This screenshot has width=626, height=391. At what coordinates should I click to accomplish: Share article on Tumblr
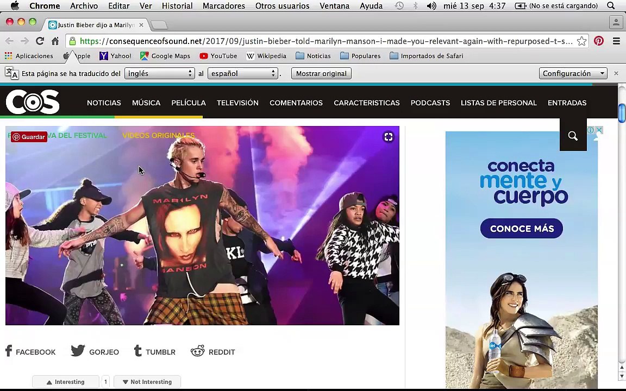pos(154,351)
